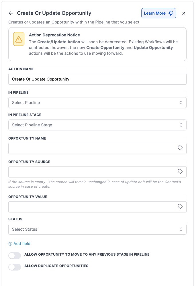Open the Select Status dropdown
Image resolution: width=196 pixels, height=286 pixels.
pyautogui.click(x=97, y=229)
